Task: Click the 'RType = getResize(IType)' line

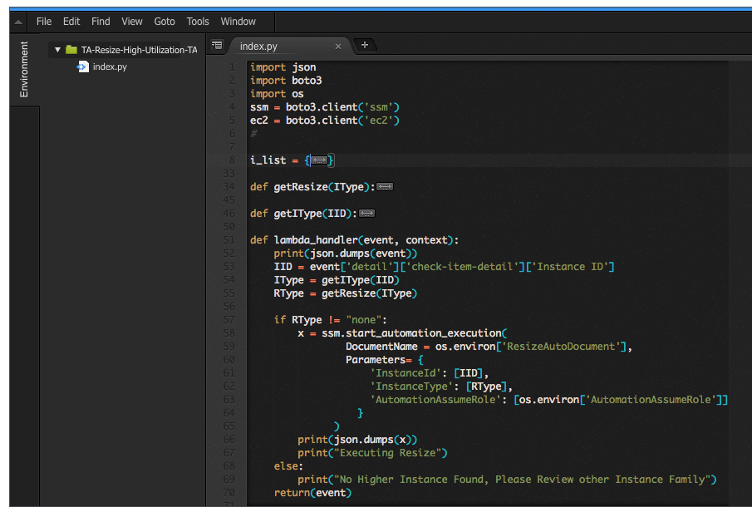Action: [x=346, y=293]
